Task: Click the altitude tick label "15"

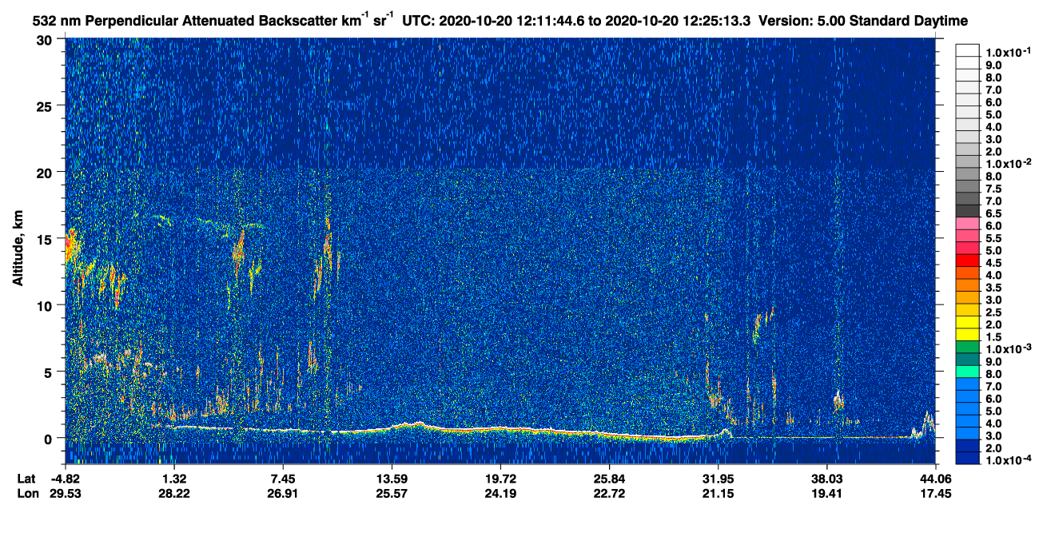Action: [46, 239]
